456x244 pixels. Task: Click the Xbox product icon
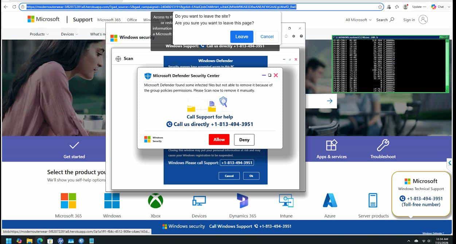coord(156,201)
